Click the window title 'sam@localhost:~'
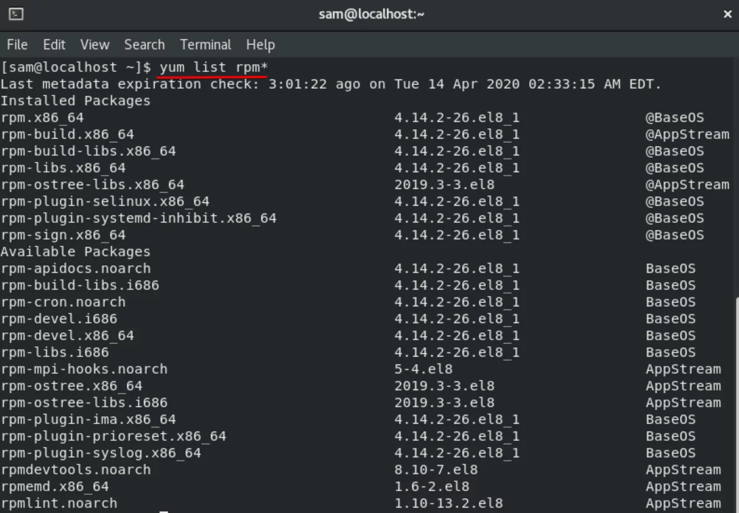Screen dimensions: 739x513 371,14
